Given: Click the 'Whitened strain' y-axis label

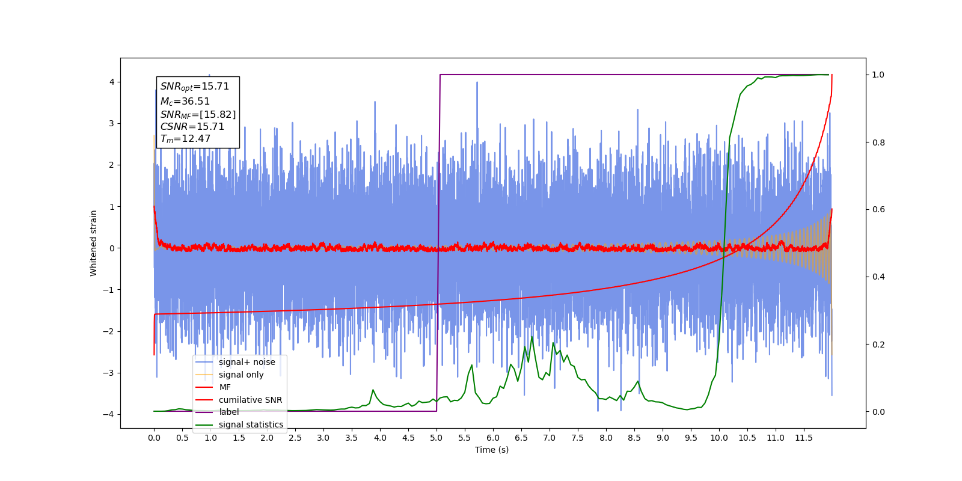Looking at the screenshot, I should pyautogui.click(x=94, y=243).
